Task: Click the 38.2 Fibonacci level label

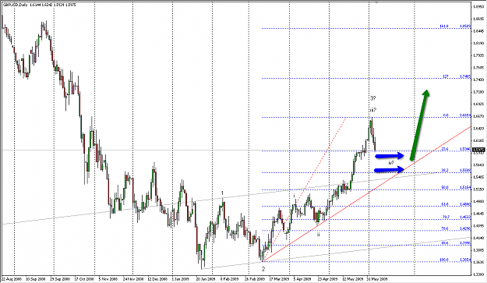Action: click(x=445, y=171)
